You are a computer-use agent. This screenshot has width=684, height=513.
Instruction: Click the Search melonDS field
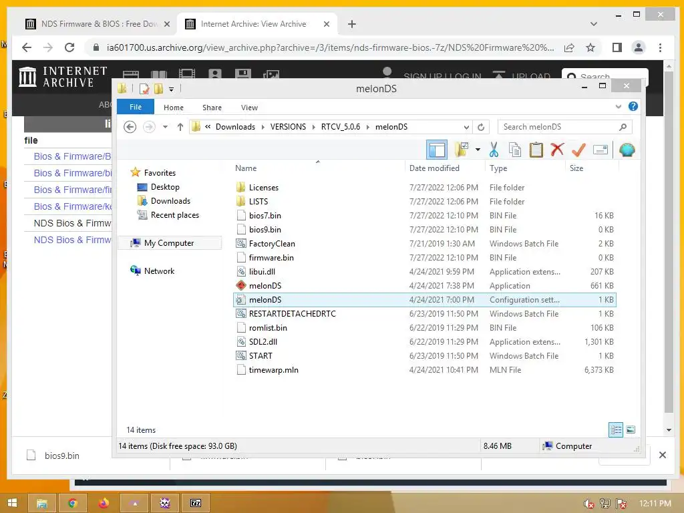pos(564,127)
